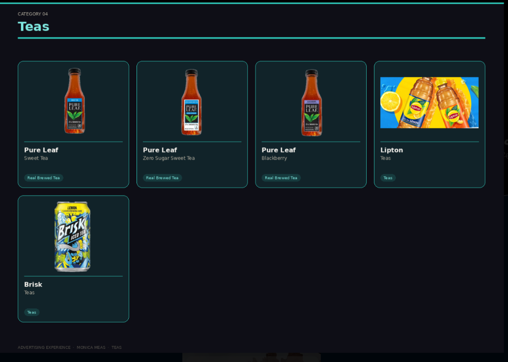Click the 'Zero Sugar Sweet Tea' subtitle text

click(x=169, y=158)
